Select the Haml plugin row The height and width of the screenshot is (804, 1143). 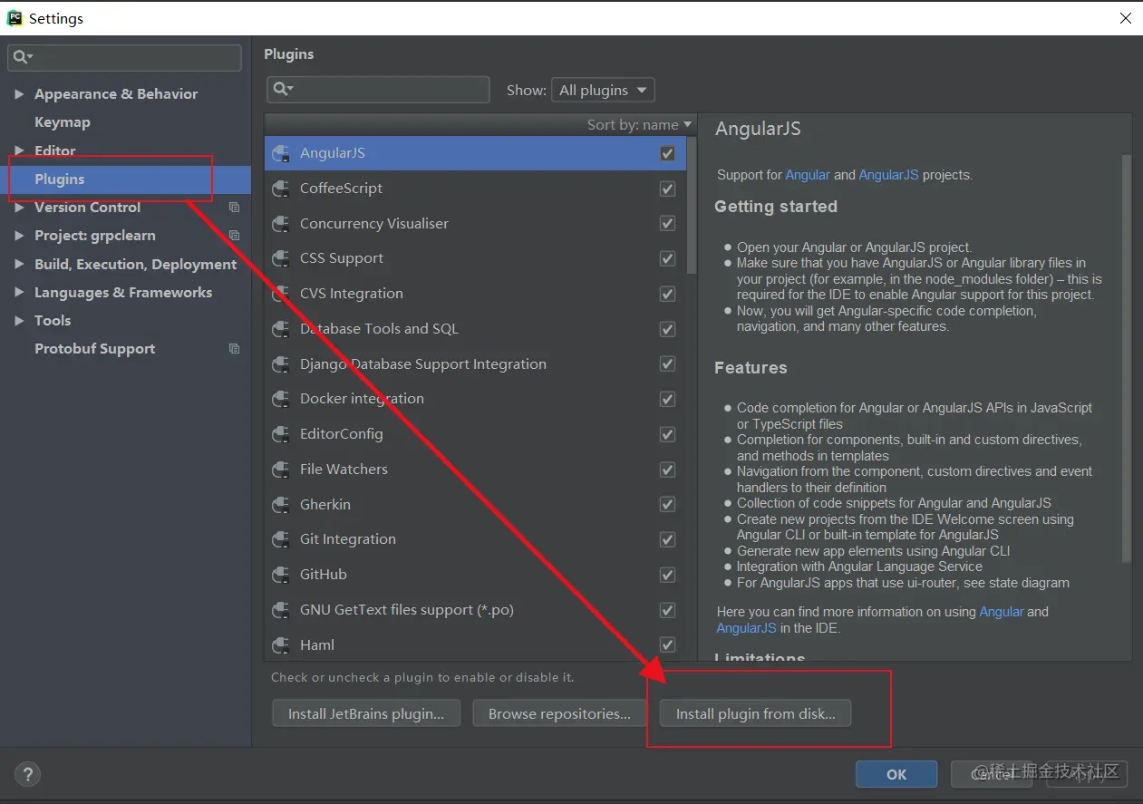tap(475, 645)
